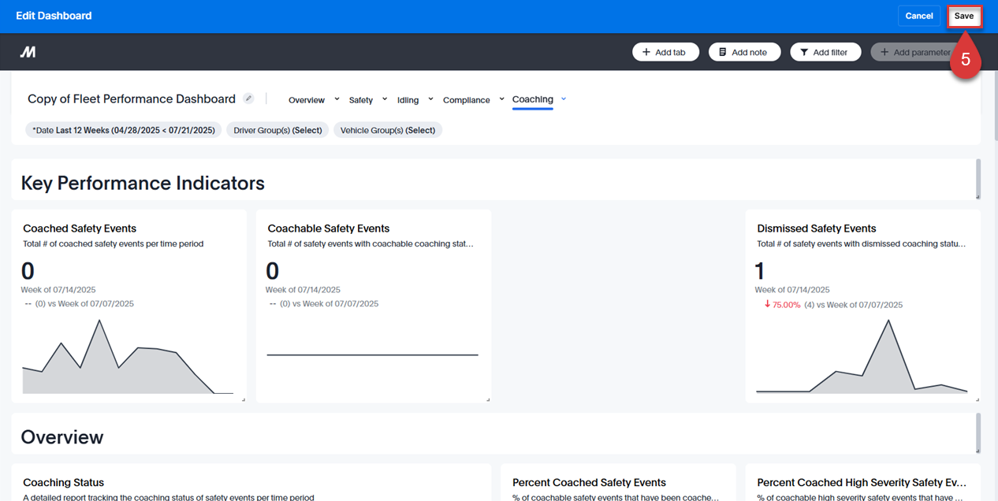998x501 pixels.
Task: Open the Driver Group(s) filter selector
Action: point(277,129)
